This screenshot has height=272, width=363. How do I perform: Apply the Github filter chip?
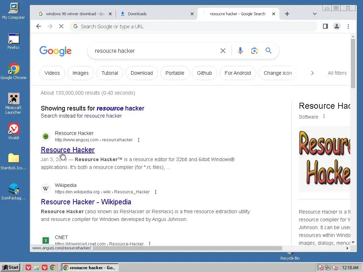[x=205, y=73]
